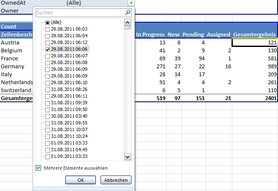Select the Belgium row label

[x=11, y=51]
